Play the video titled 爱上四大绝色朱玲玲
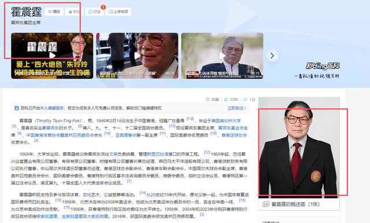Screen dimensions: 370x223 52,56
